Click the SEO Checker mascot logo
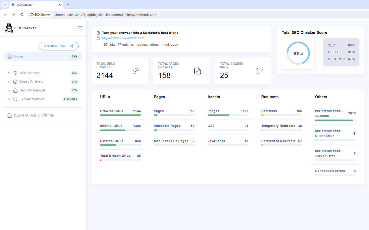 [9, 28]
